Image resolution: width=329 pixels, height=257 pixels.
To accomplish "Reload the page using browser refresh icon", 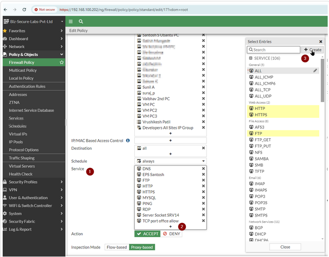I will click(x=25, y=9).
